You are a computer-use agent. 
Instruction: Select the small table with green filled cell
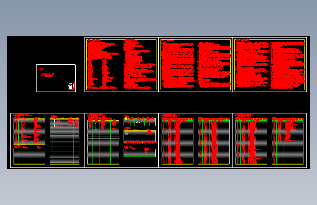pos(140,136)
